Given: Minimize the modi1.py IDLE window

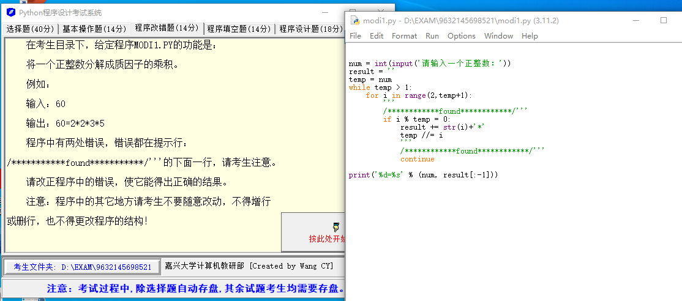Looking at the screenshot, I should pos(636,20).
